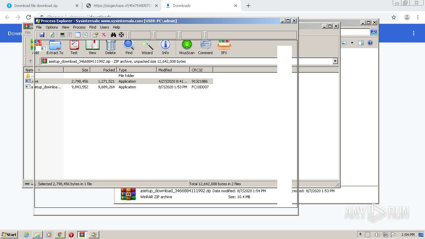This screenshot has width=425, height=239.
Task: Open Process Explorer File menu
Action: click(x=39, y=27)
